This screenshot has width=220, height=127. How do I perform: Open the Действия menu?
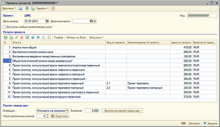pos(9,8)
